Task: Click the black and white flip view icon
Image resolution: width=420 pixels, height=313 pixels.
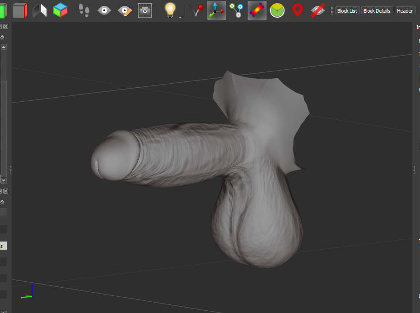Action: (x=40, y=11)
